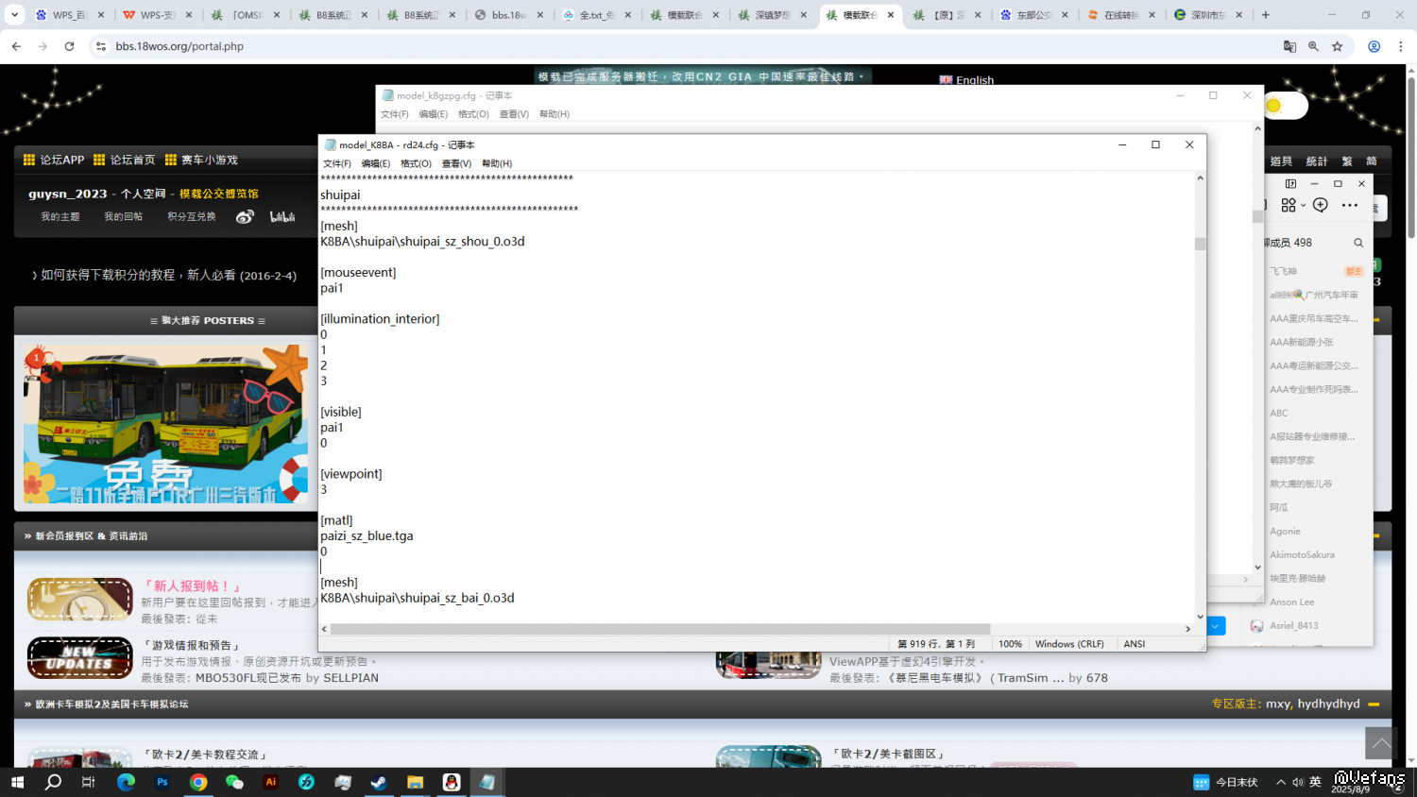
Task: Open 编辑(E) menu in model_K8BA Notepad
Action: click(376, 163)
